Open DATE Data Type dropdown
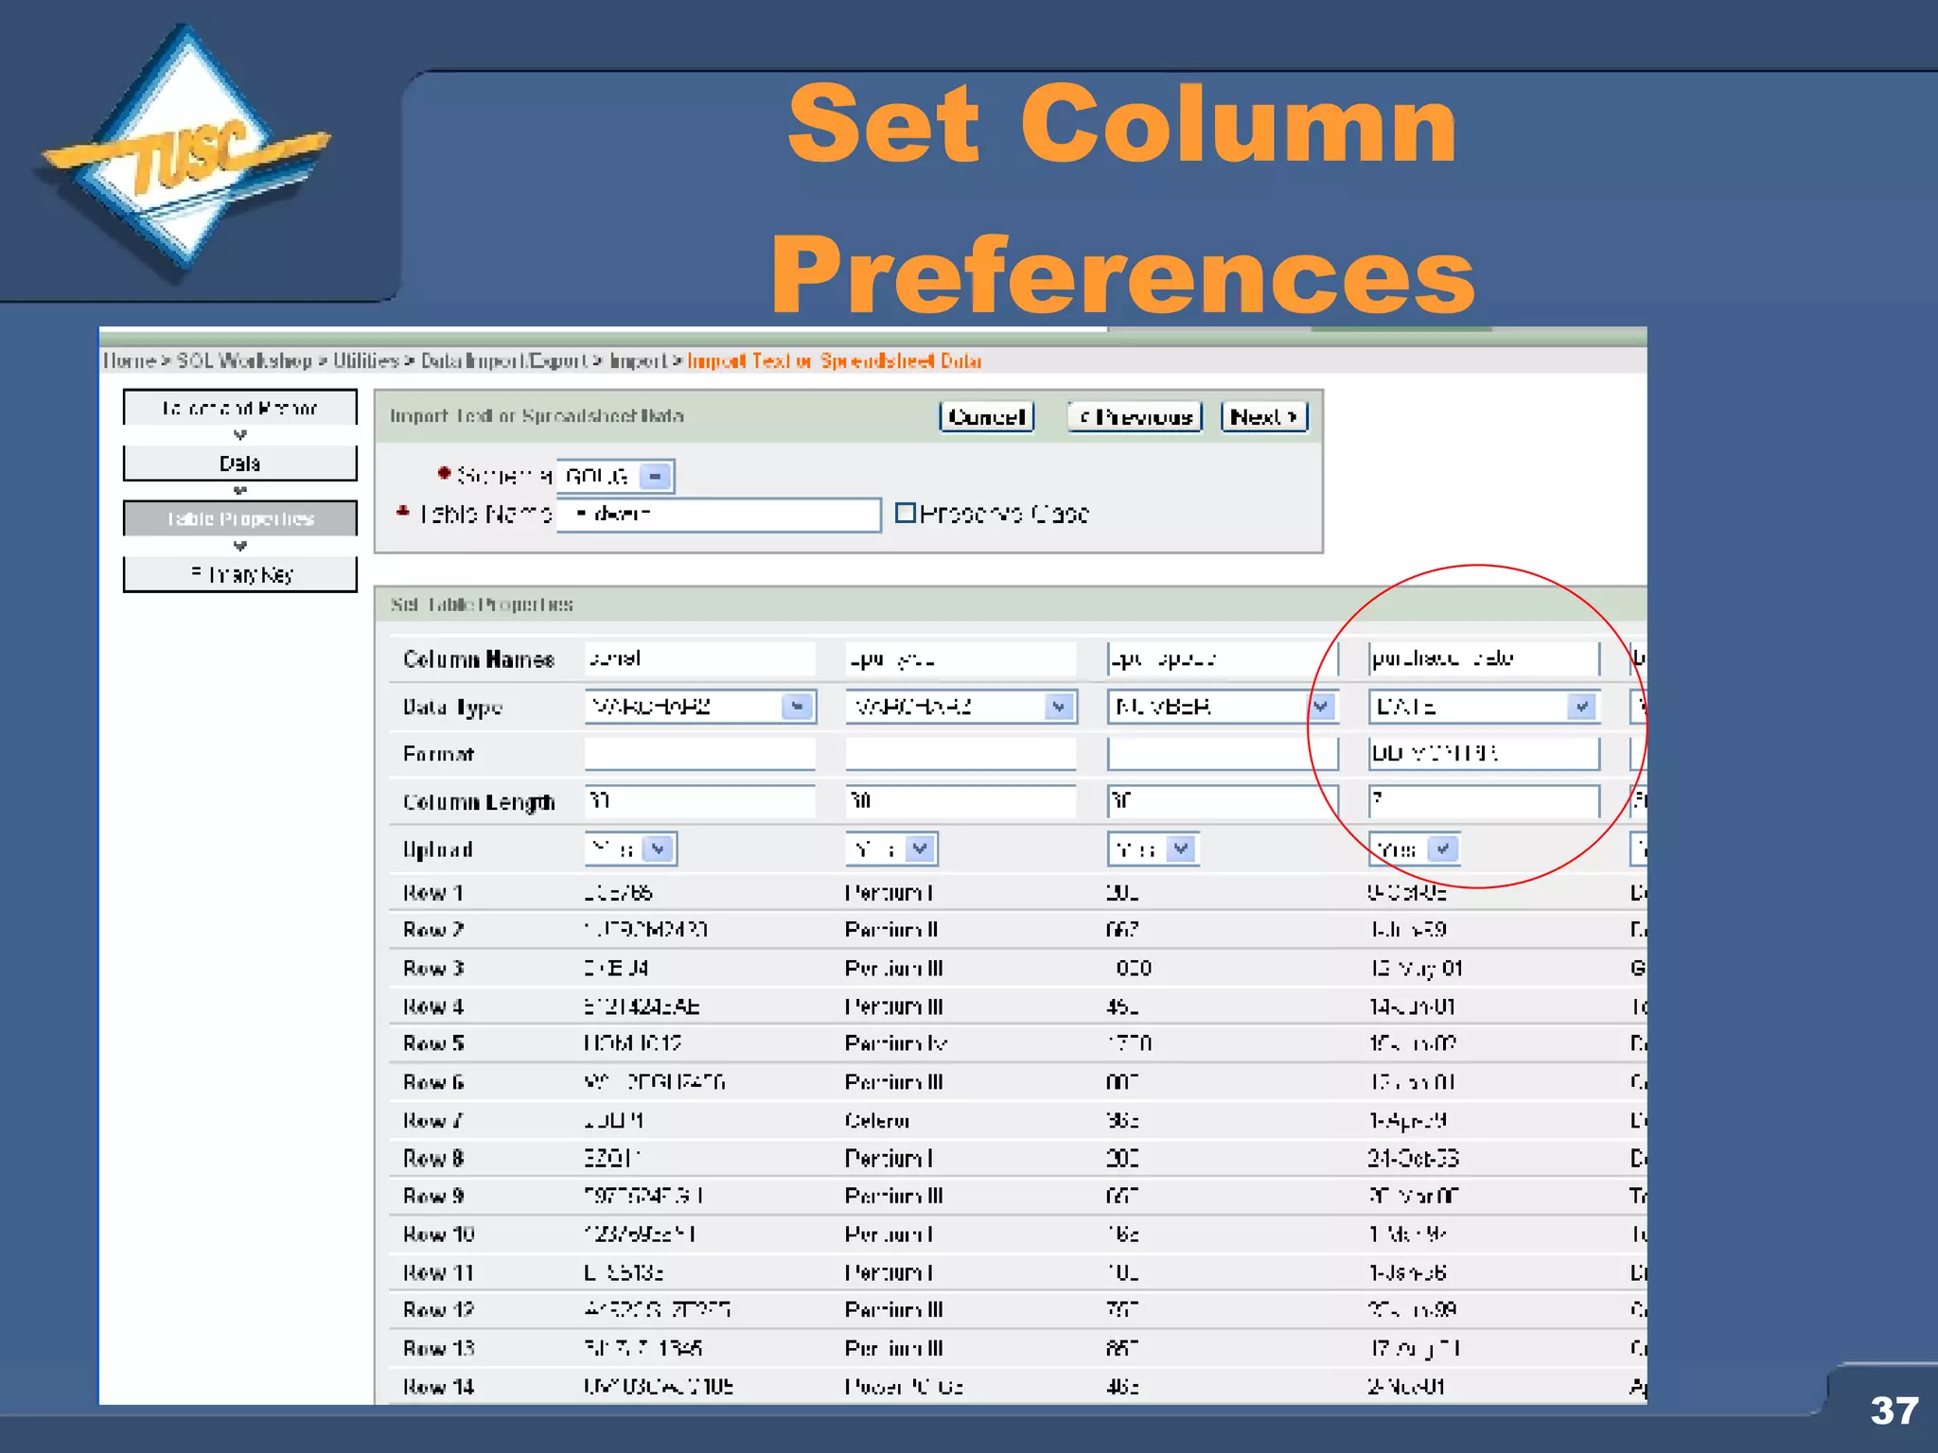Image resolution: width=1938 pixels, height=1453 pixels. [x=1484, y=707]
